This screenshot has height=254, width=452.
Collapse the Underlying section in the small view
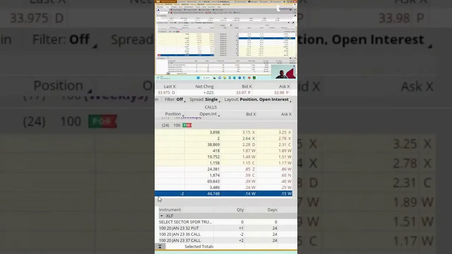click(157, 16)
